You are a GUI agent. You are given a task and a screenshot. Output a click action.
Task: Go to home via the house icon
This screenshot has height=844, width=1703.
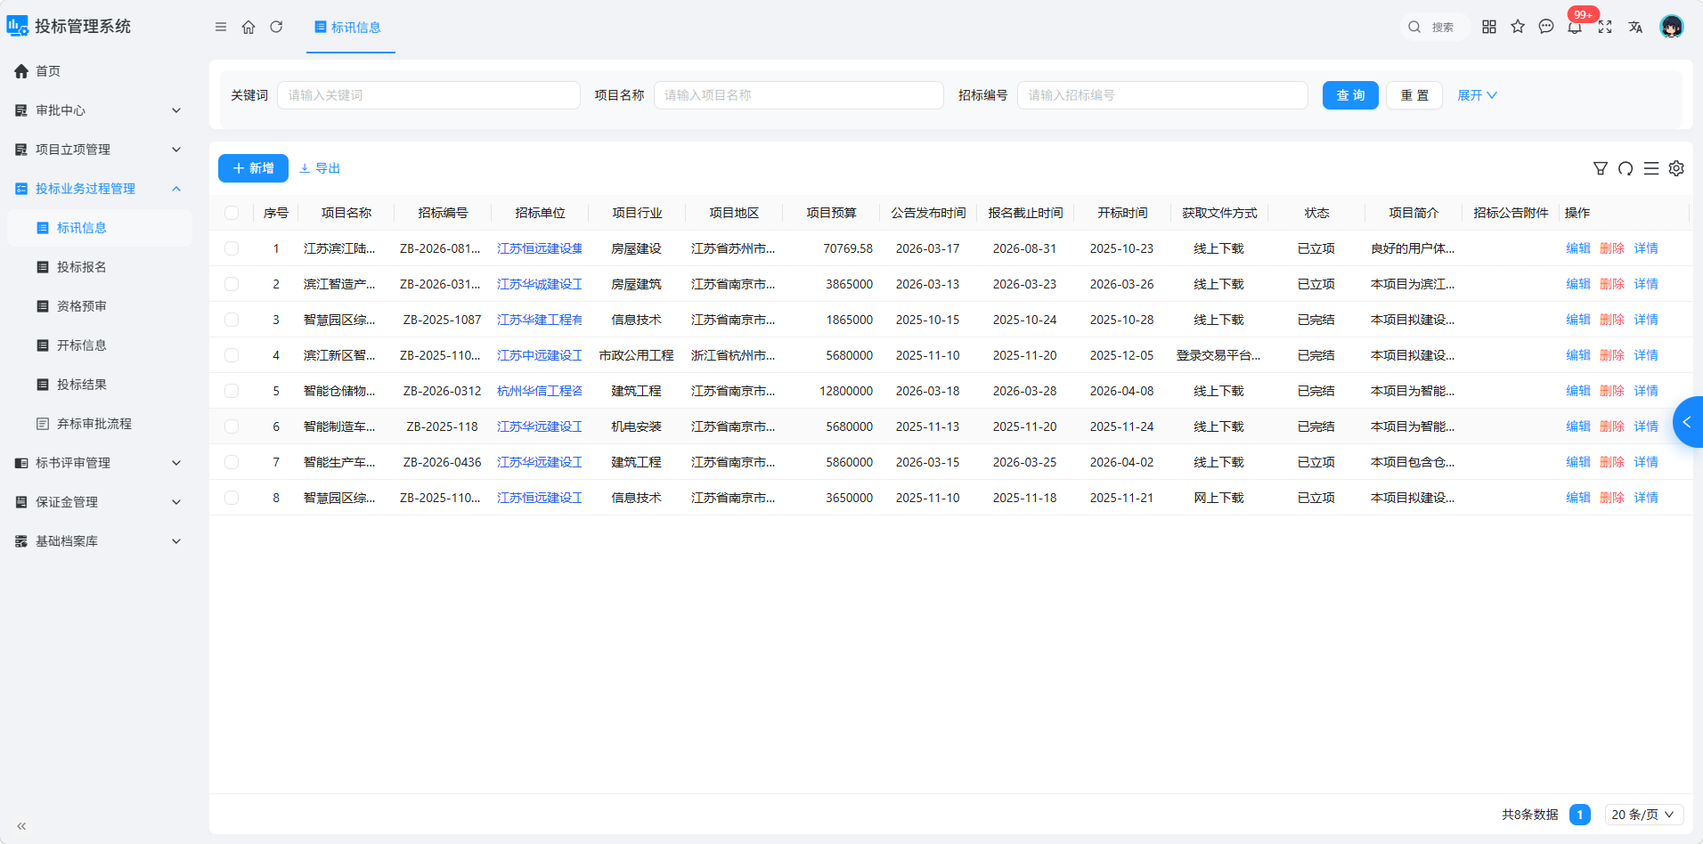[x=249, y=27]
